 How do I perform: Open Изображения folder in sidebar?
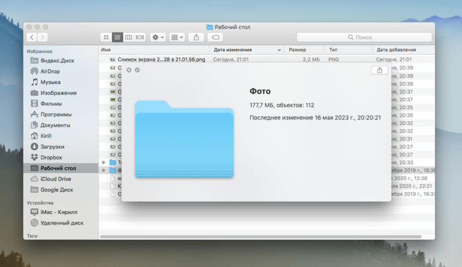pyautogui.click(x=59, y=93)
